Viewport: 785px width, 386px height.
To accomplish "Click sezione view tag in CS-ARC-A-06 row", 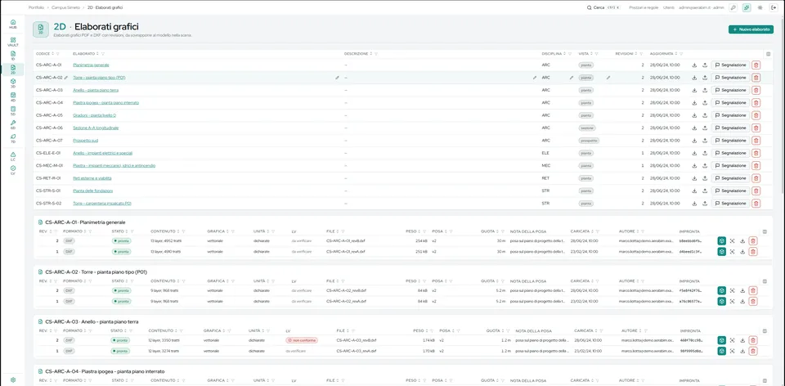I will [x=587, y=128].
